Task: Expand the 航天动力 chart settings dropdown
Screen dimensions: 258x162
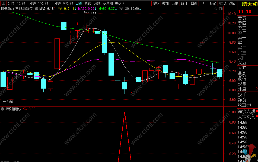Action: tap(37, 9)
